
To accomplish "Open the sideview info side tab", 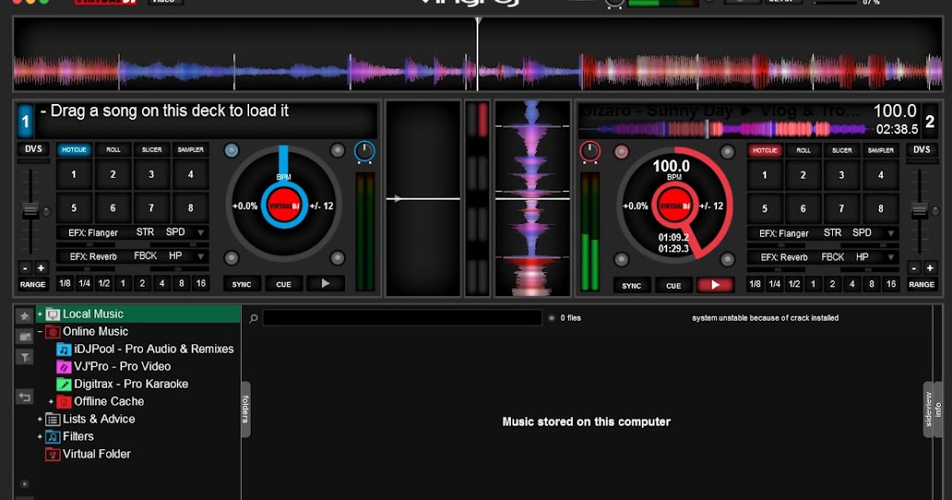I will click(933, 410).
